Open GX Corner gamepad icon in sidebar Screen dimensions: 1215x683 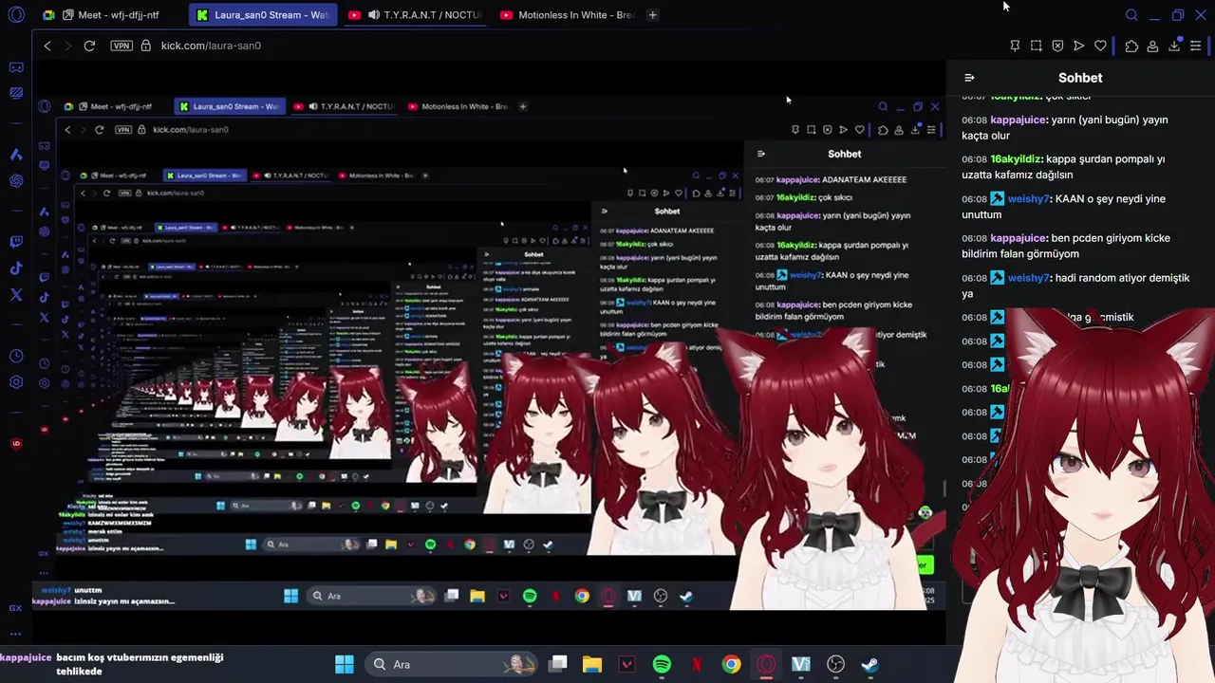(x=16, y=67)
